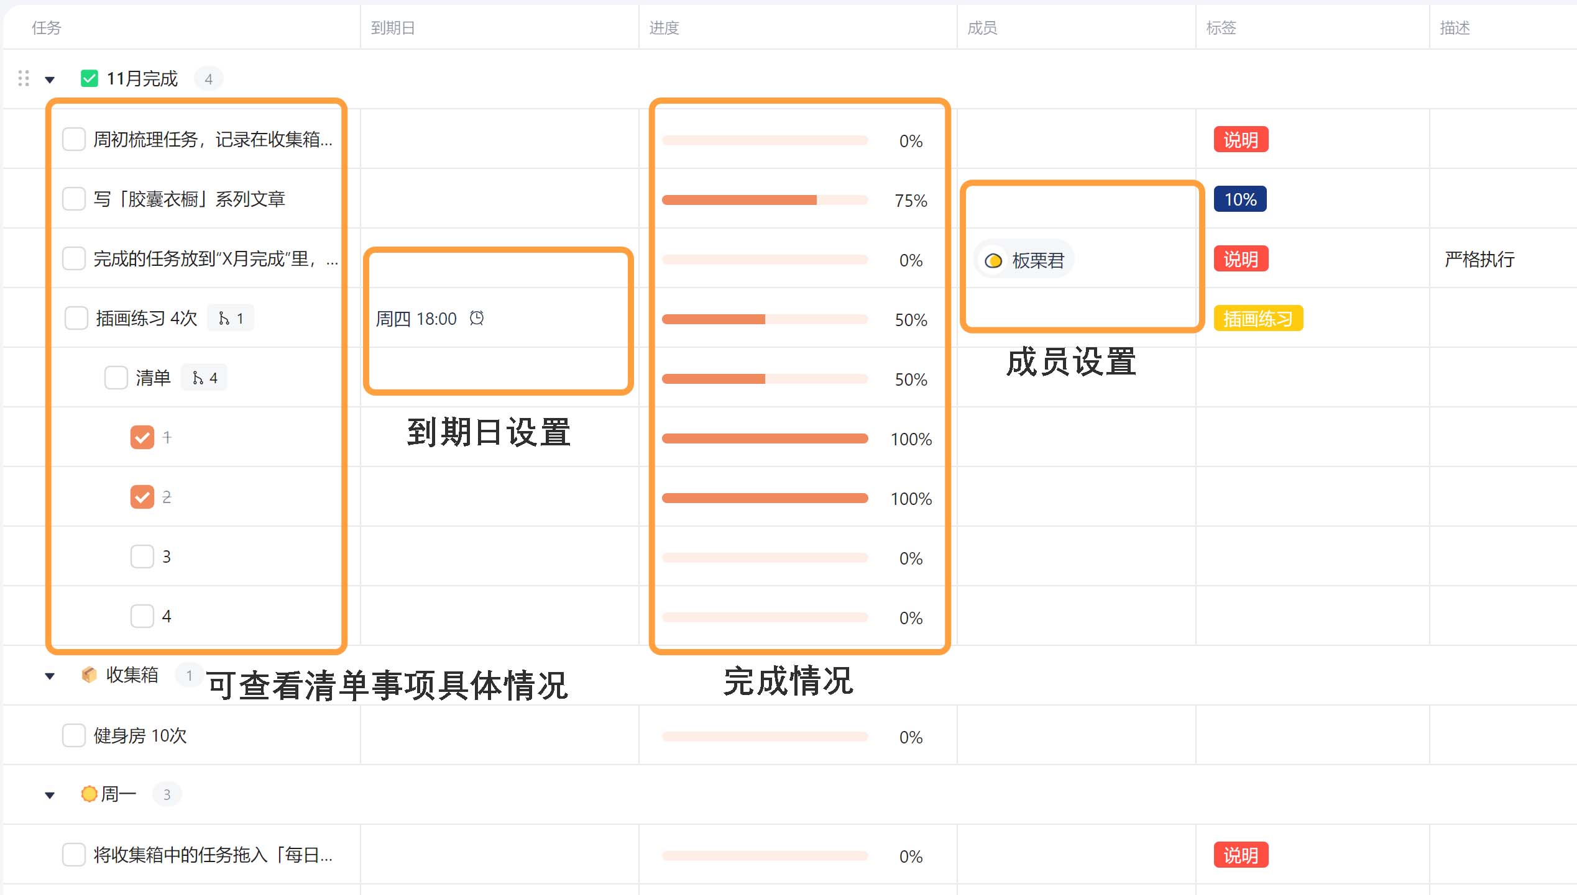Click the blue 10% tag
Viewport: 1577px width, 895px height.
[1240, 199]
